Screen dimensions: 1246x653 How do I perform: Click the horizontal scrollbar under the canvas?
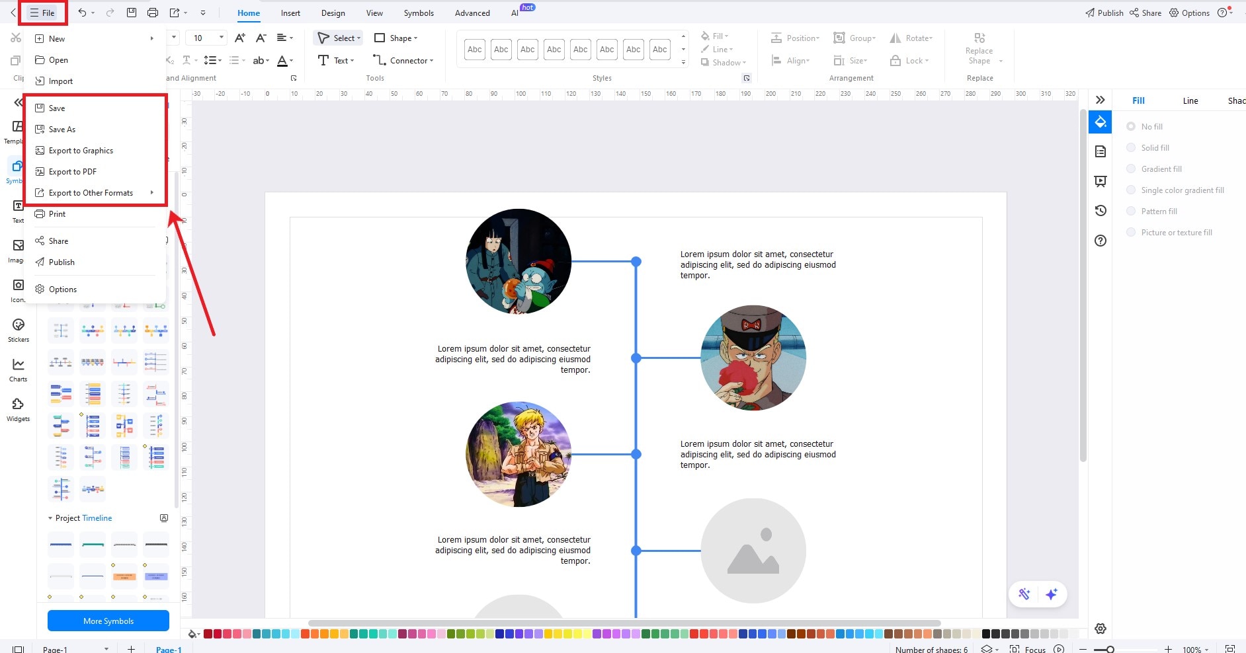(x=624, y=623)
